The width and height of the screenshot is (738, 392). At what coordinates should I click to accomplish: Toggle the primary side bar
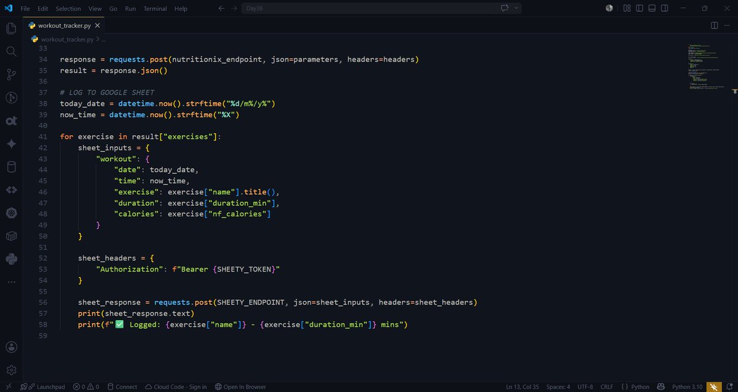pyautogui.click(x=640, y=9)
